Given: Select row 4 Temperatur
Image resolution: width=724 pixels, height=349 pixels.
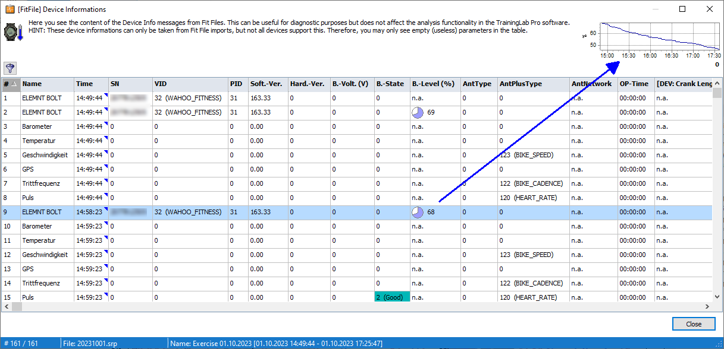Looking at the screenshot, I should [357, 141].
